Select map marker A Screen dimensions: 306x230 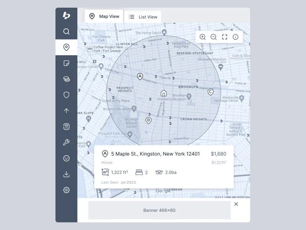140,76
